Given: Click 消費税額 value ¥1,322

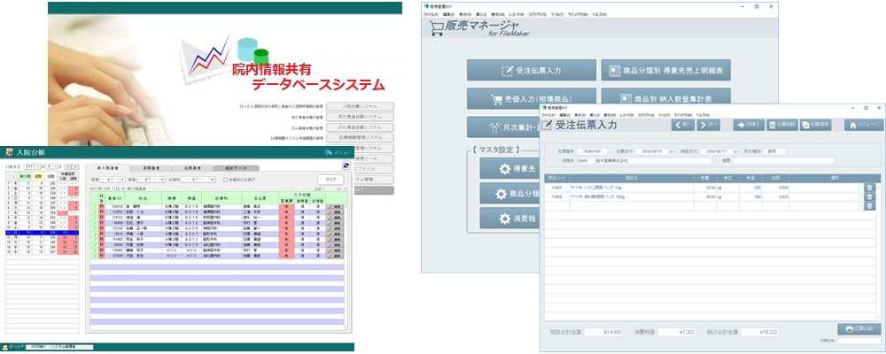Looking at the screenshot, I should (x=676, y=332).
